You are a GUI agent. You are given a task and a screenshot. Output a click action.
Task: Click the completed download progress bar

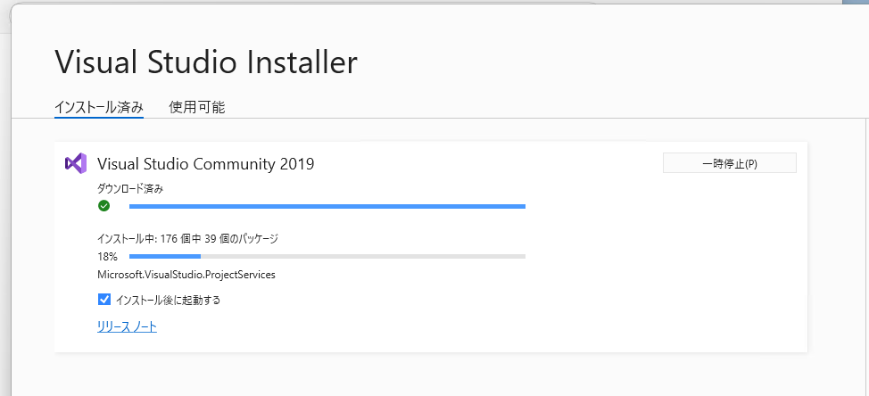[327, 206]
